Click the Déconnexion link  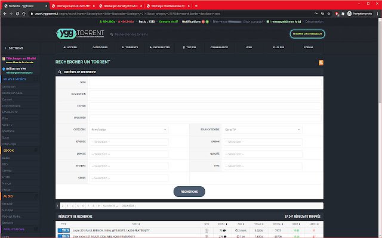click(315, 21)
